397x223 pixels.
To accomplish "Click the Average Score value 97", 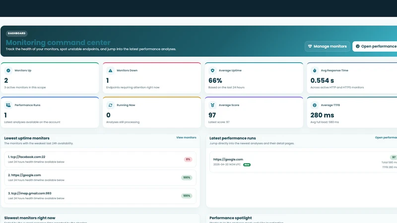I will [x=212, y=115].
